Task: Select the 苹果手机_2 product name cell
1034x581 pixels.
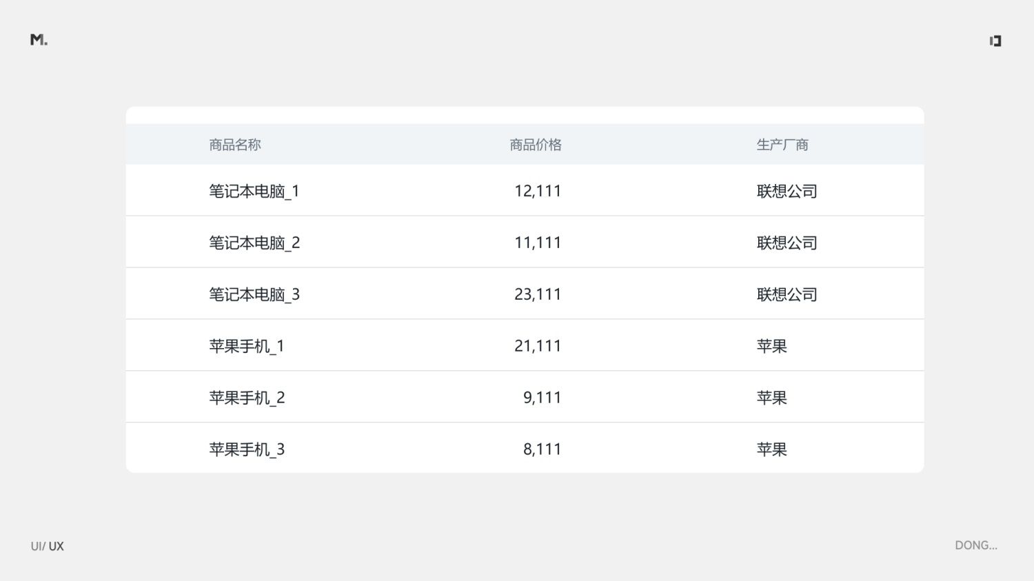Action: coord(247,398)
